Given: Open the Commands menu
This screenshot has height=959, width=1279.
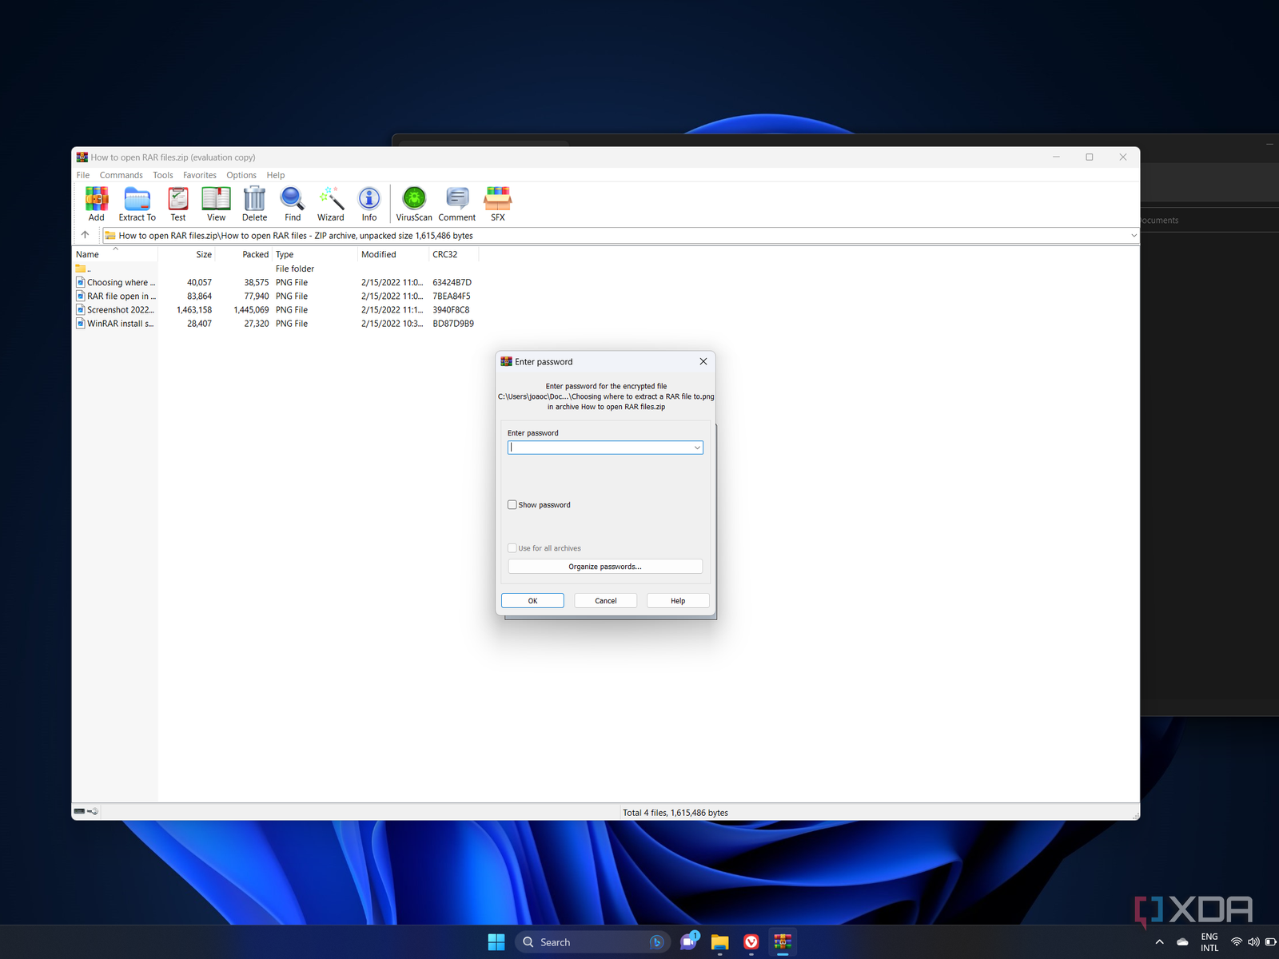Looking at the screenshot, I should 121,175.
